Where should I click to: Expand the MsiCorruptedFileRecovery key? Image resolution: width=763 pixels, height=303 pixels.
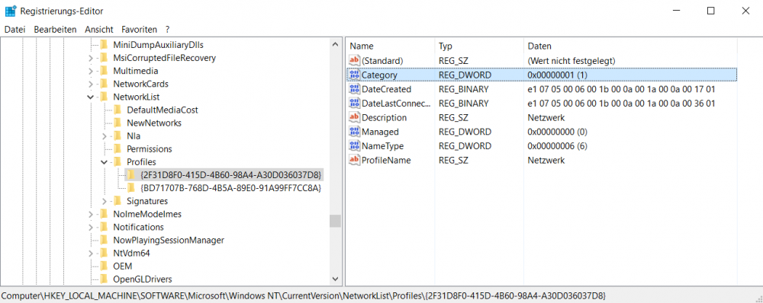click(91, 59)
